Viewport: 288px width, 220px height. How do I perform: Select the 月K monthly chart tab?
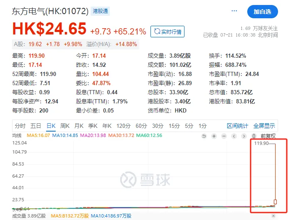click(x=79, y=126)
